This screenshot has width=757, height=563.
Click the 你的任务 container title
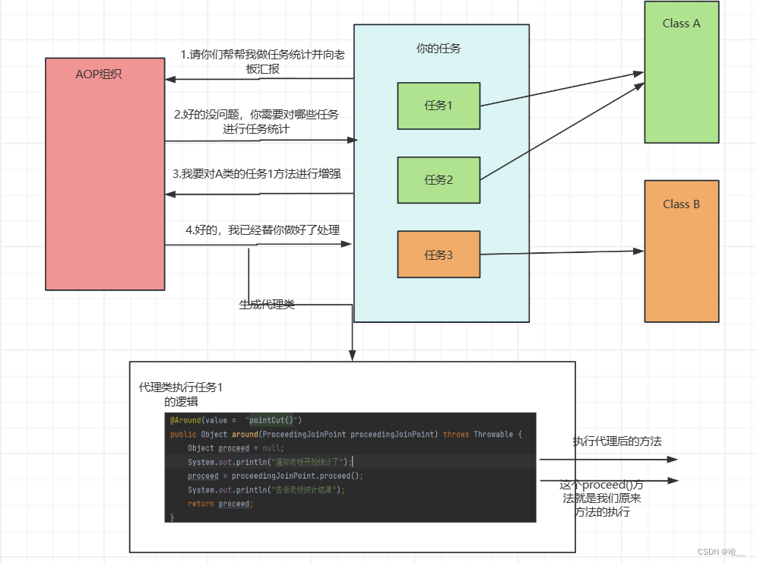[x=439, y=48]
